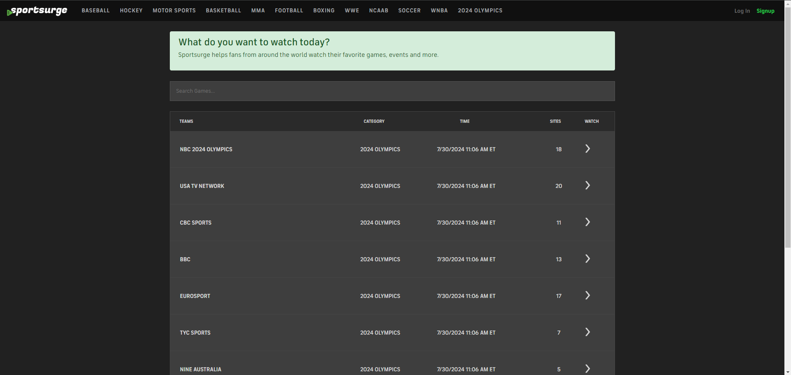Open the watch arrow for USA TV Network
The image size is (791, 375).
click(x=587, y=185)
